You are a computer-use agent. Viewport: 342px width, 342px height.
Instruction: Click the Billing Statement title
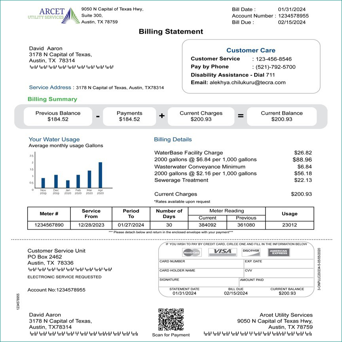tap(171, 31)
